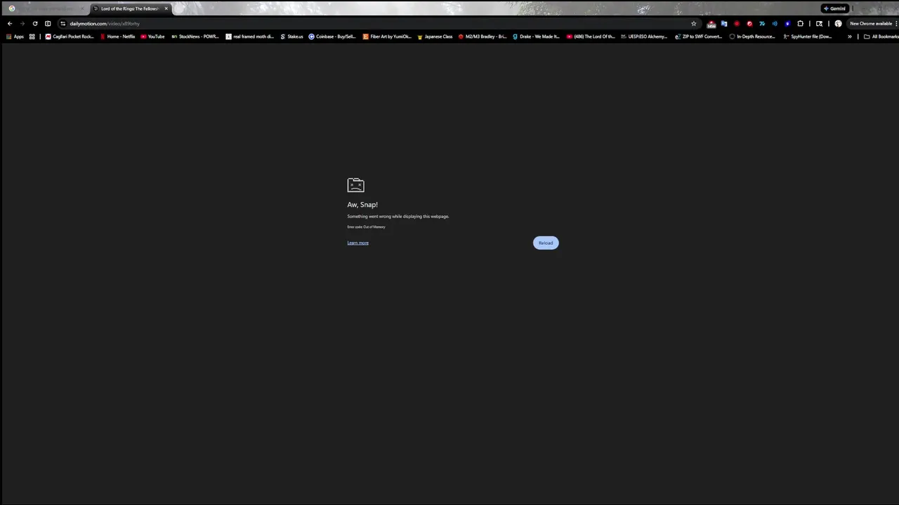Go back using the browser back arrow
Image resolution: width=899 pixels, height=505 pixels.
pyautogui.click(x=10, y=23)
